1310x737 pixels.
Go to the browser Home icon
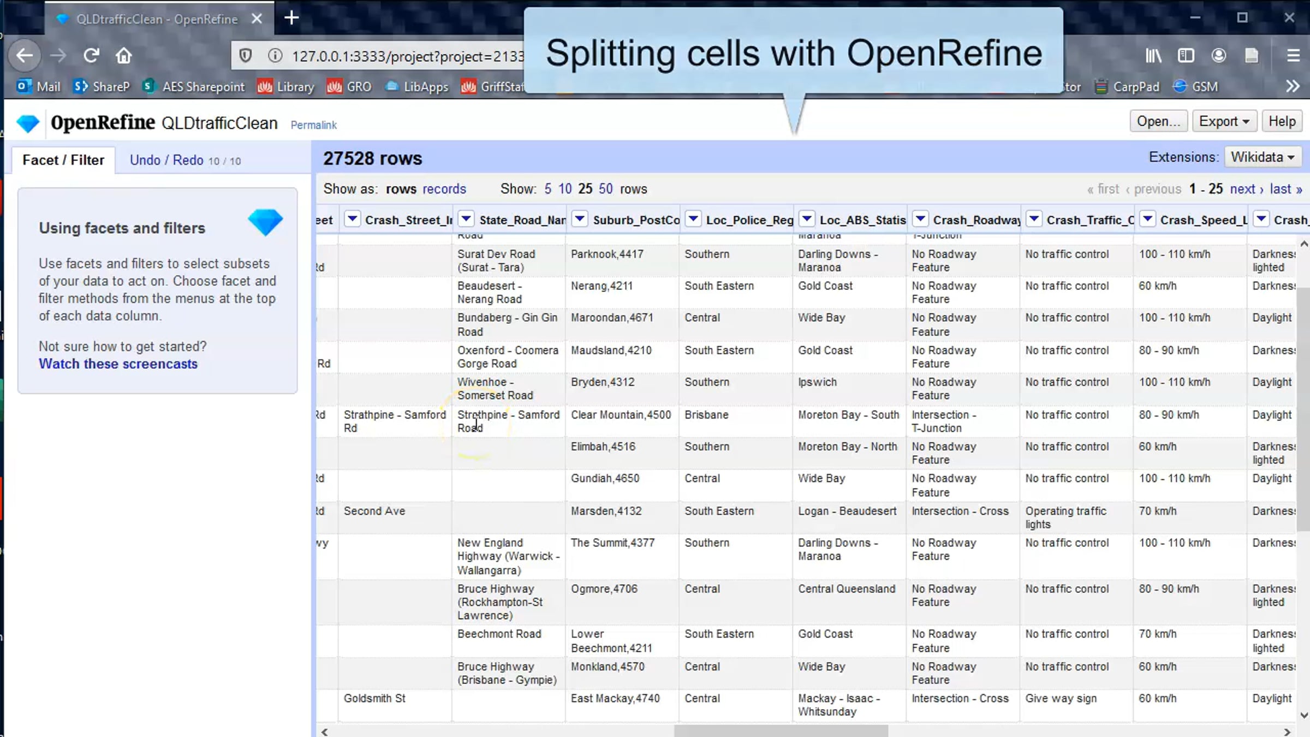point(124,55)
